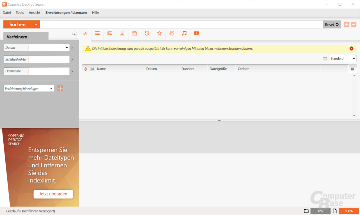360x215 pixels.
Task: Click the results scrollbar down arrow
Action: tap(354, 116)
